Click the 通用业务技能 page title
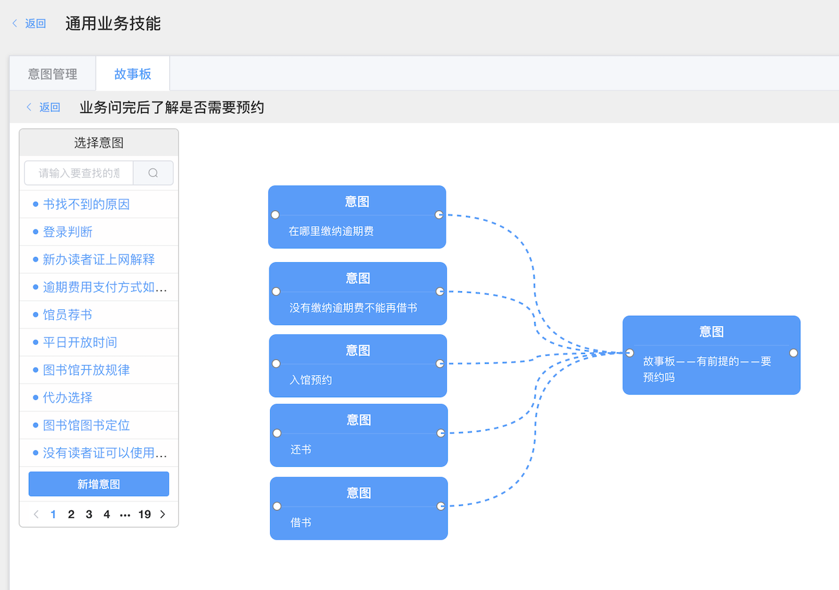 (113, 24)
